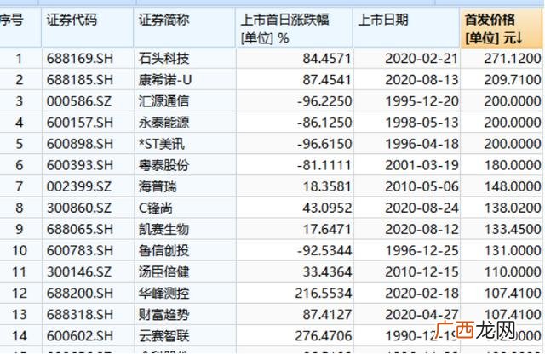
Task: Select issue price 209.7100
Action: pyautogui.click(x=513, y=80)
